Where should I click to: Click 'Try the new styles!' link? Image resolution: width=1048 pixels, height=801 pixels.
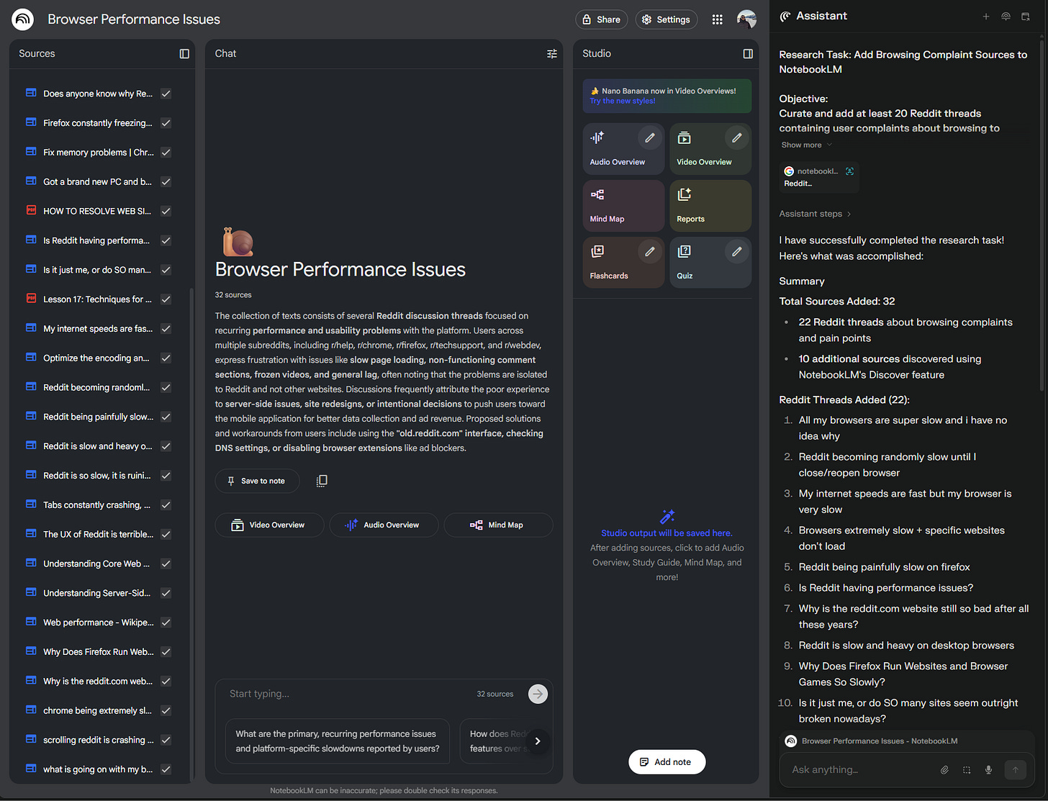point(623,101)
